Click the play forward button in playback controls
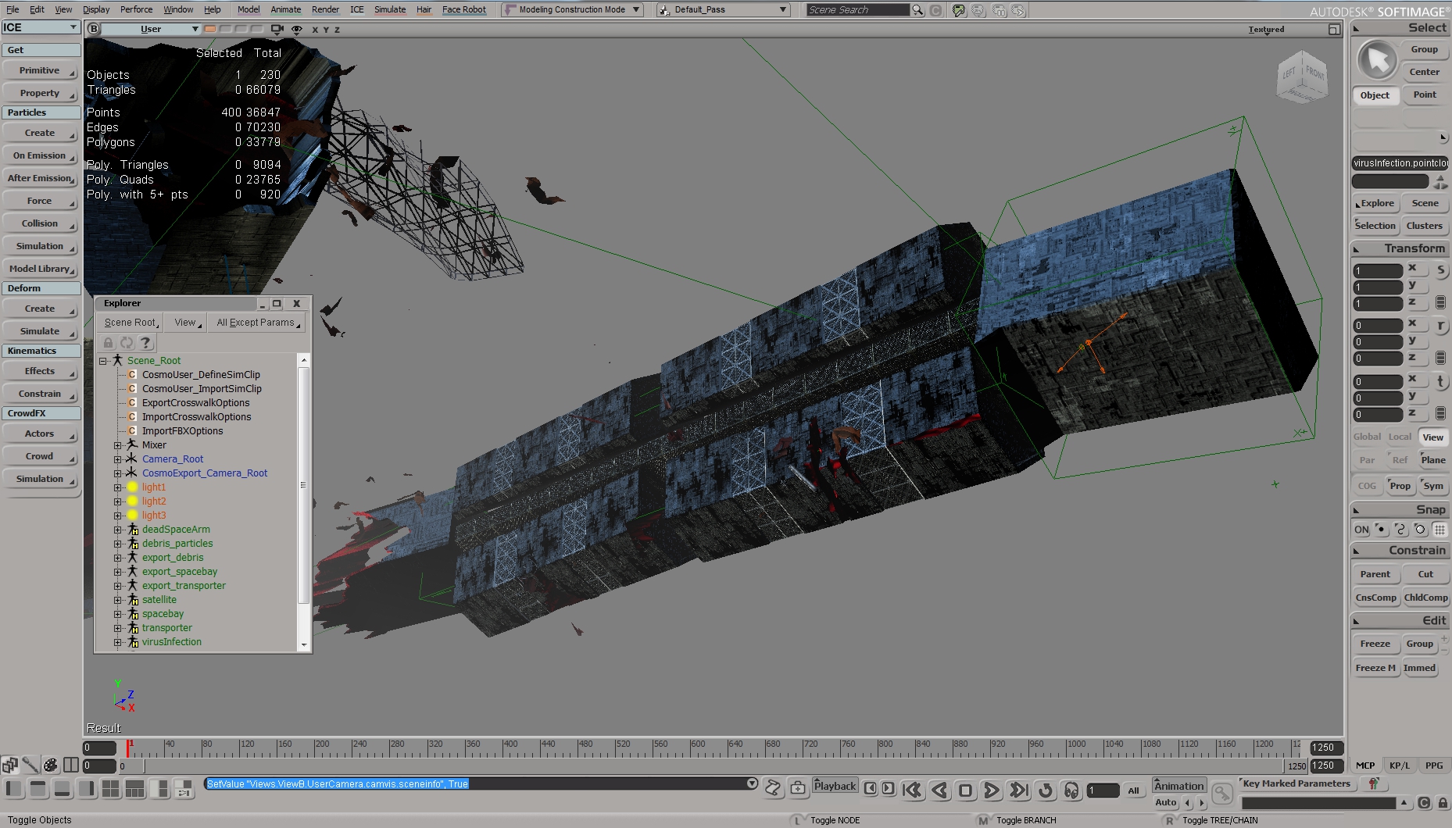1452x828 pixels. point(991,791)
